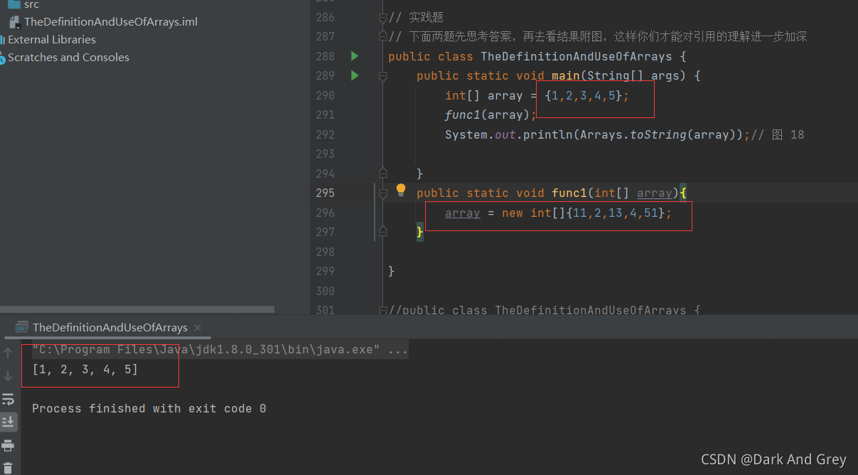
Task: Click line number 296 in the gutter
Action: [325, 213]
